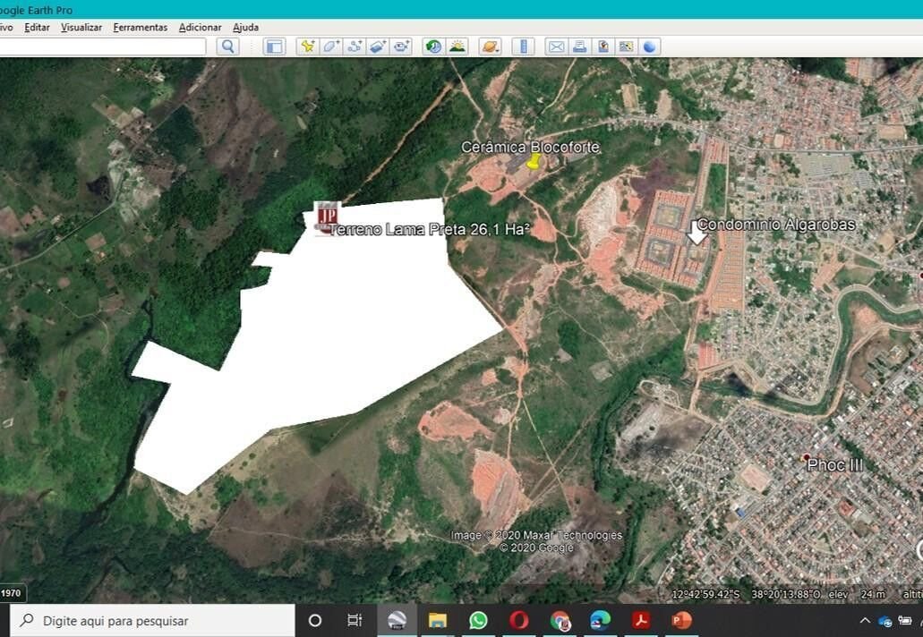Viewport: 923px width, 637px height.
Task: Click the Phoc III place label
Action: click(834, 464)
